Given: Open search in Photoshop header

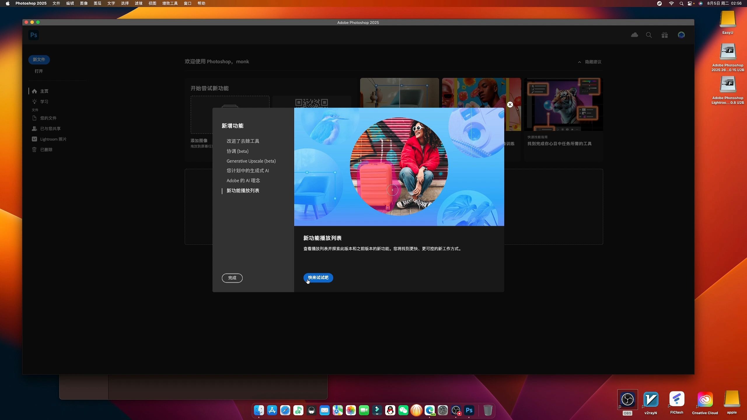Looking at the screenshot, I should pyautogui.click(x=649, y=35).
